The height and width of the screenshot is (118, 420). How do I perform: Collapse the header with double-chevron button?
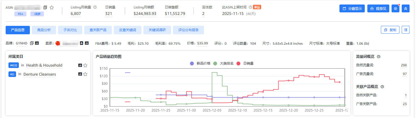(x=406, y=8)
